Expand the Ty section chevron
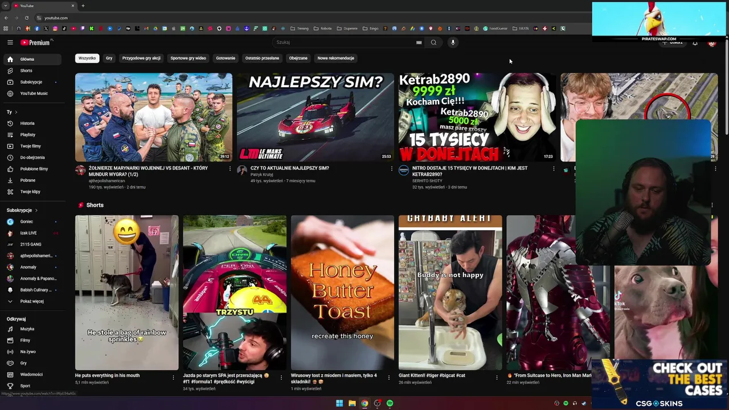This screenshot has width=729, height=410. tap(16, 112)
